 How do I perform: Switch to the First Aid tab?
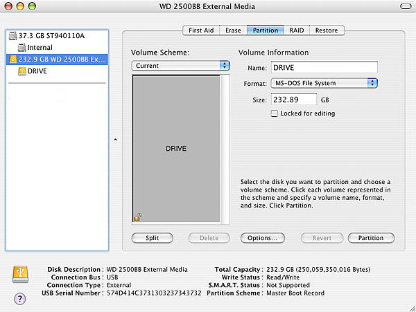click(201, 30)
